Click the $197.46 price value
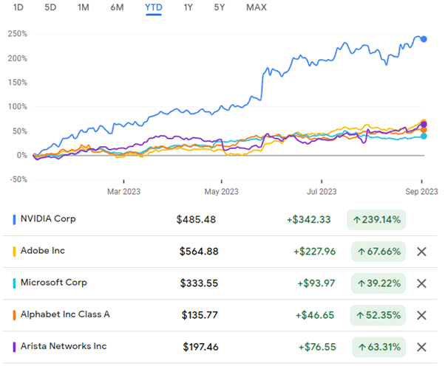445x366 pixels. [x=200, y=347]
